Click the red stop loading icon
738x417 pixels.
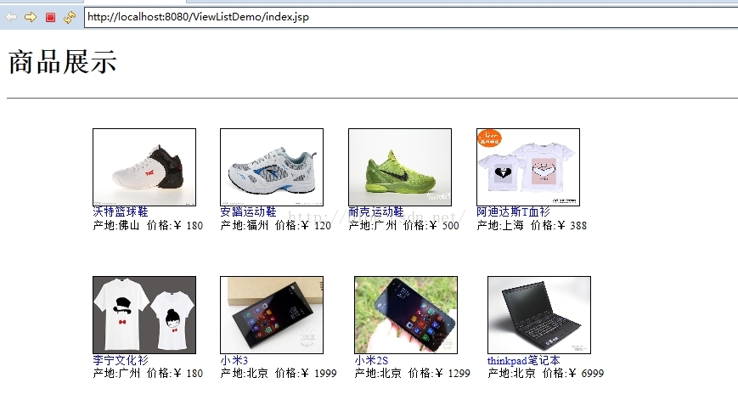[50, 18]
